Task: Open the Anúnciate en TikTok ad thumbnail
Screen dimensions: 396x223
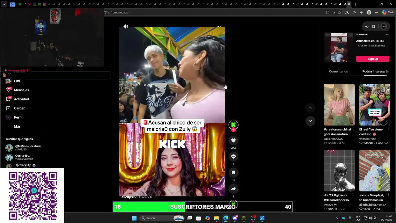Action: [339, 47]
